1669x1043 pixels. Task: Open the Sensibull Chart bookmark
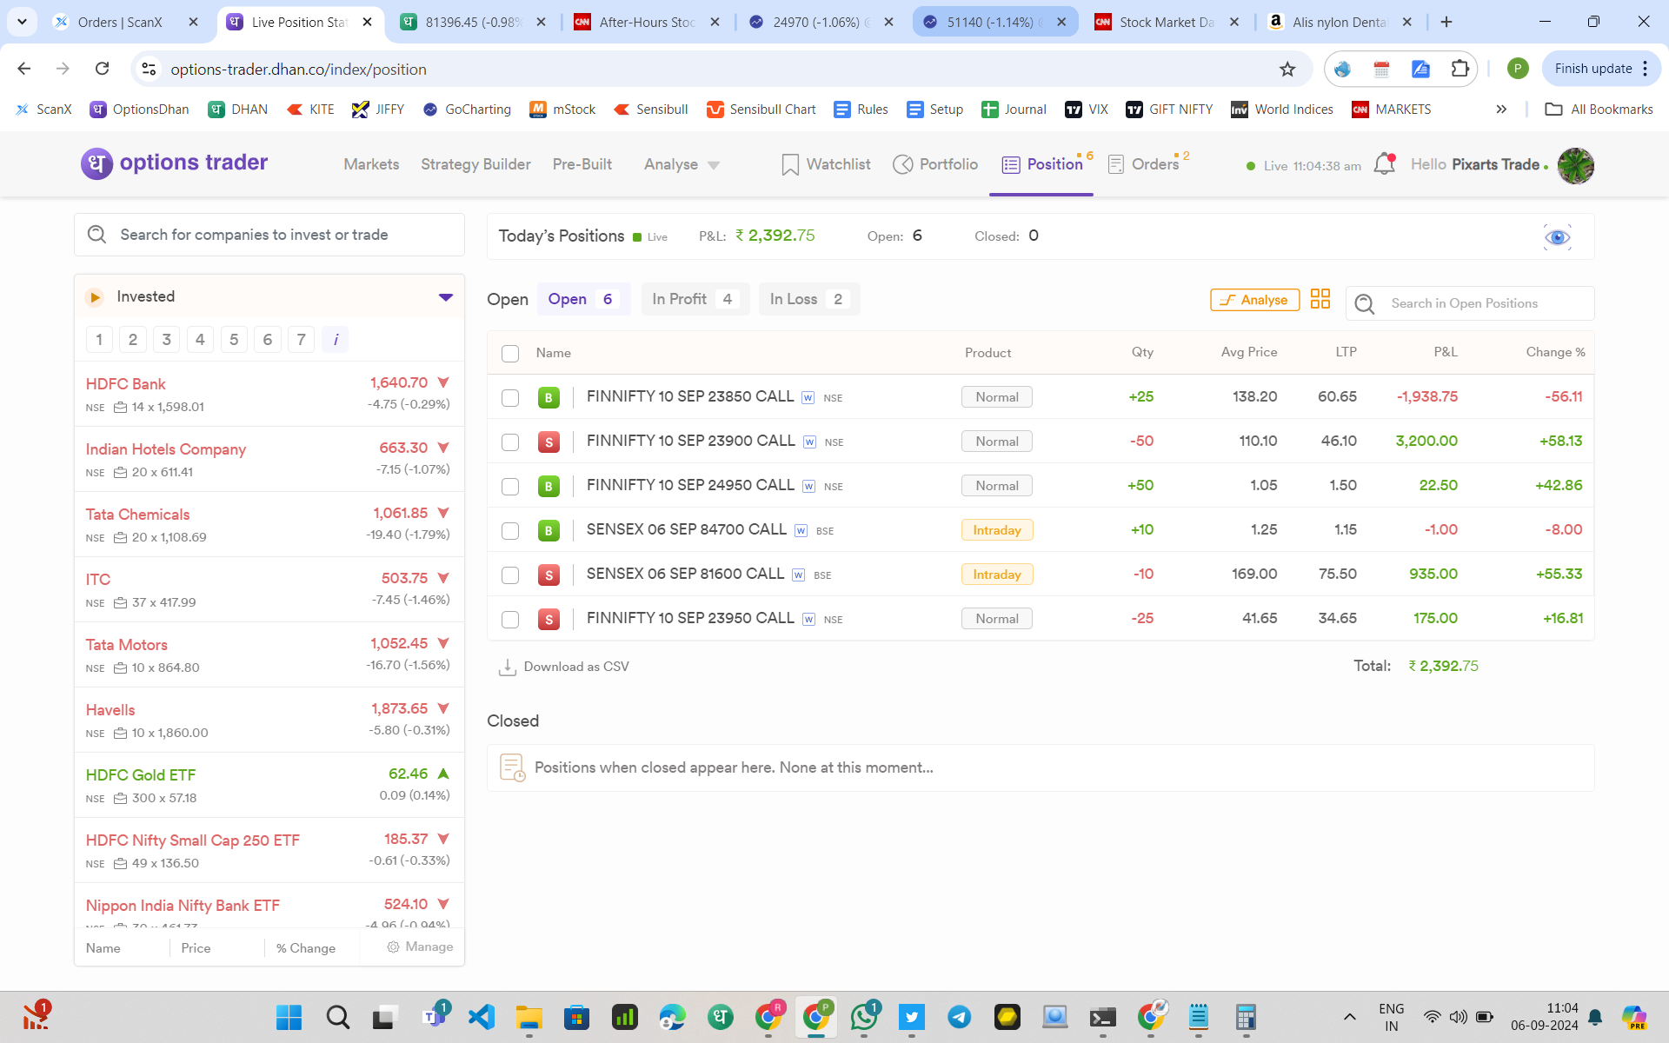(x=761, y=109)
